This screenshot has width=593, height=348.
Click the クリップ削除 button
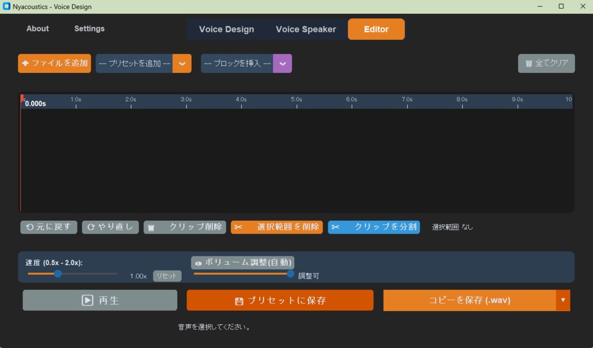click(185, 227)
